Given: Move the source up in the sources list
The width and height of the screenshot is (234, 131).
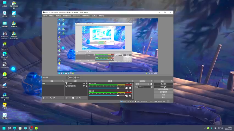Looking at the screenshot, I should 77,98.
